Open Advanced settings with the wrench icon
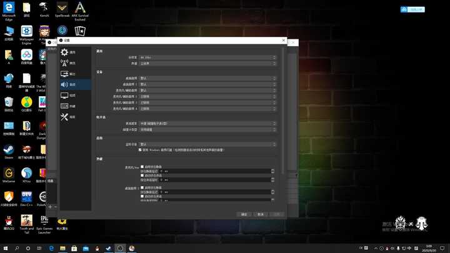This screenshot has height=253, width=450. (64, 117)
